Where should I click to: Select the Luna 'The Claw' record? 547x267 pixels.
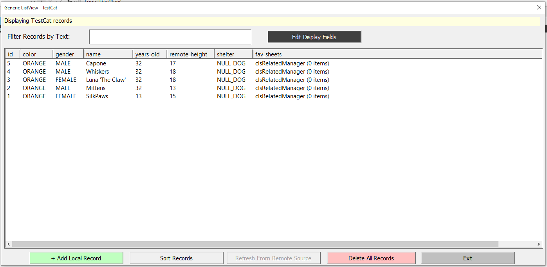(x=106, y=80)
